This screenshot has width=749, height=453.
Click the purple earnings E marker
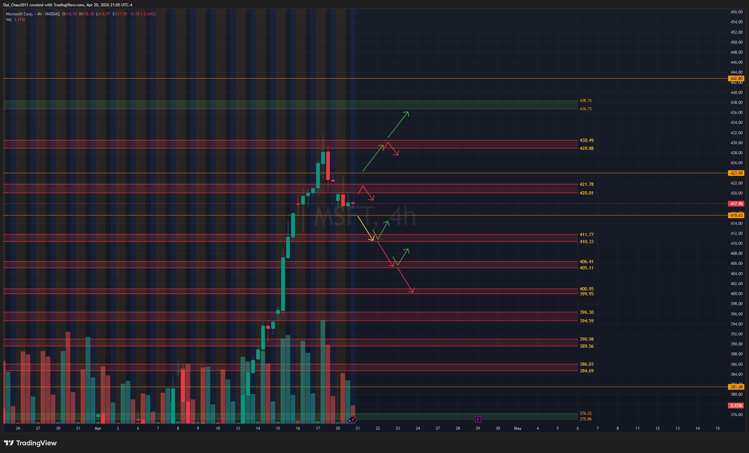click(x=477, y=419)
